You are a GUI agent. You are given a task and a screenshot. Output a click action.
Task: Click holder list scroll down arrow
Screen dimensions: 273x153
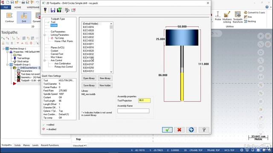(111, 72)
